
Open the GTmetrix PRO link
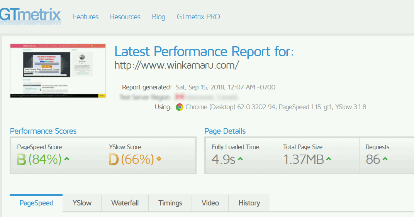[x=198, y=17]
